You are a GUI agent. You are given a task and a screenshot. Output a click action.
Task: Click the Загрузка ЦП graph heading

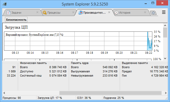[16, 27]
